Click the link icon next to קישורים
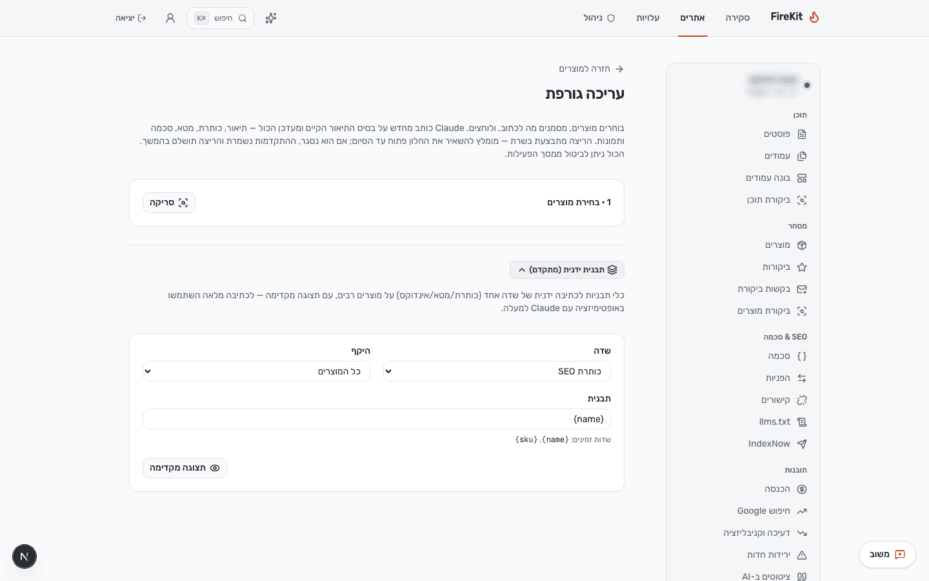Image resolution: width=929 pixels, height=581 pixels. click(802, 400)
